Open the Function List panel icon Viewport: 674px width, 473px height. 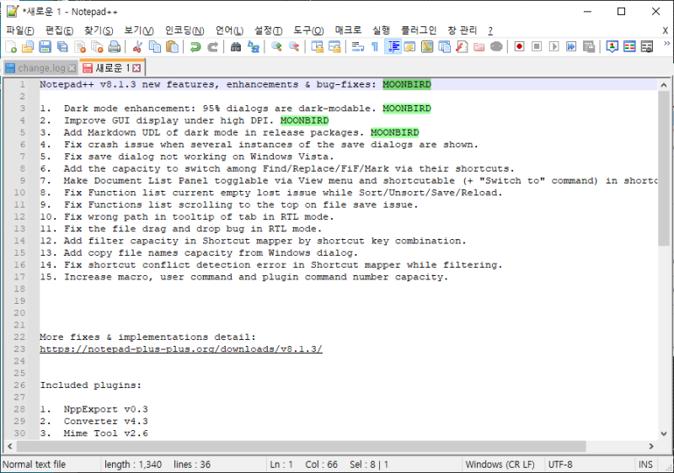point(462,47)
